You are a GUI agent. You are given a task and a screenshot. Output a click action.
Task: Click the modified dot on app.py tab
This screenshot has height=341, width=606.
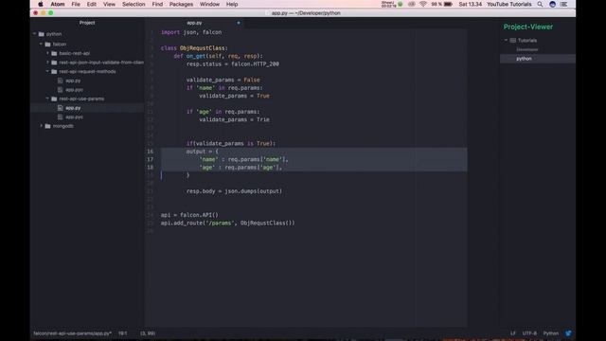(x=239, y=23)
